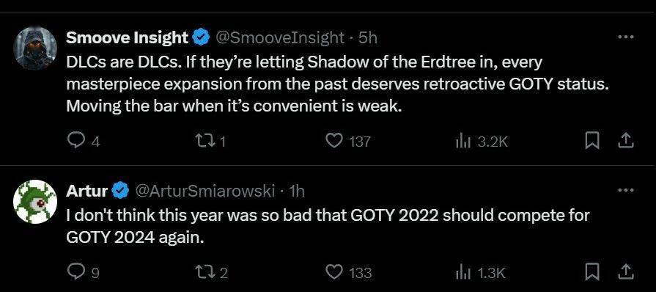Bookmark Smoove Insight's tweet
Viewport: 656px width, 292px height.
click(x=591, y=142)
